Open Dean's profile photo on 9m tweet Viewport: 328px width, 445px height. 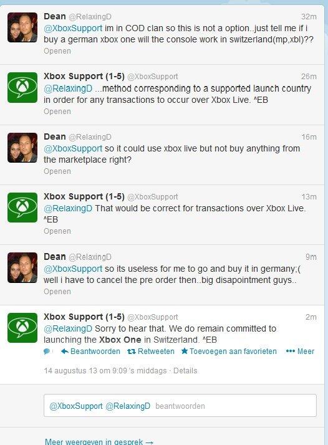click(x=22, y=267)
